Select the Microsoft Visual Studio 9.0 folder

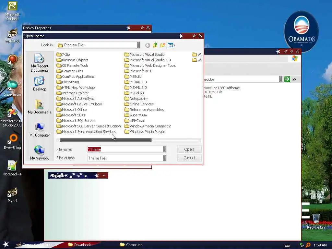pyautogui.click(x=148, y=60)
